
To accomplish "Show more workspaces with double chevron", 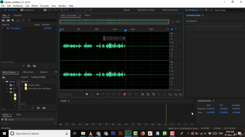I will pos(206,10).
